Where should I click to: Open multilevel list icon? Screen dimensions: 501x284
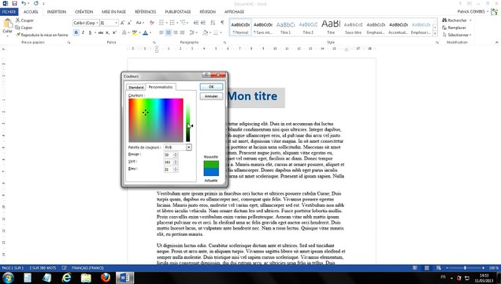click(184, 23)
